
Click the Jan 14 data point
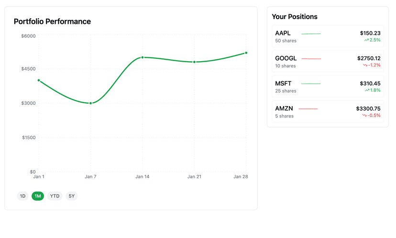(143, 57)
